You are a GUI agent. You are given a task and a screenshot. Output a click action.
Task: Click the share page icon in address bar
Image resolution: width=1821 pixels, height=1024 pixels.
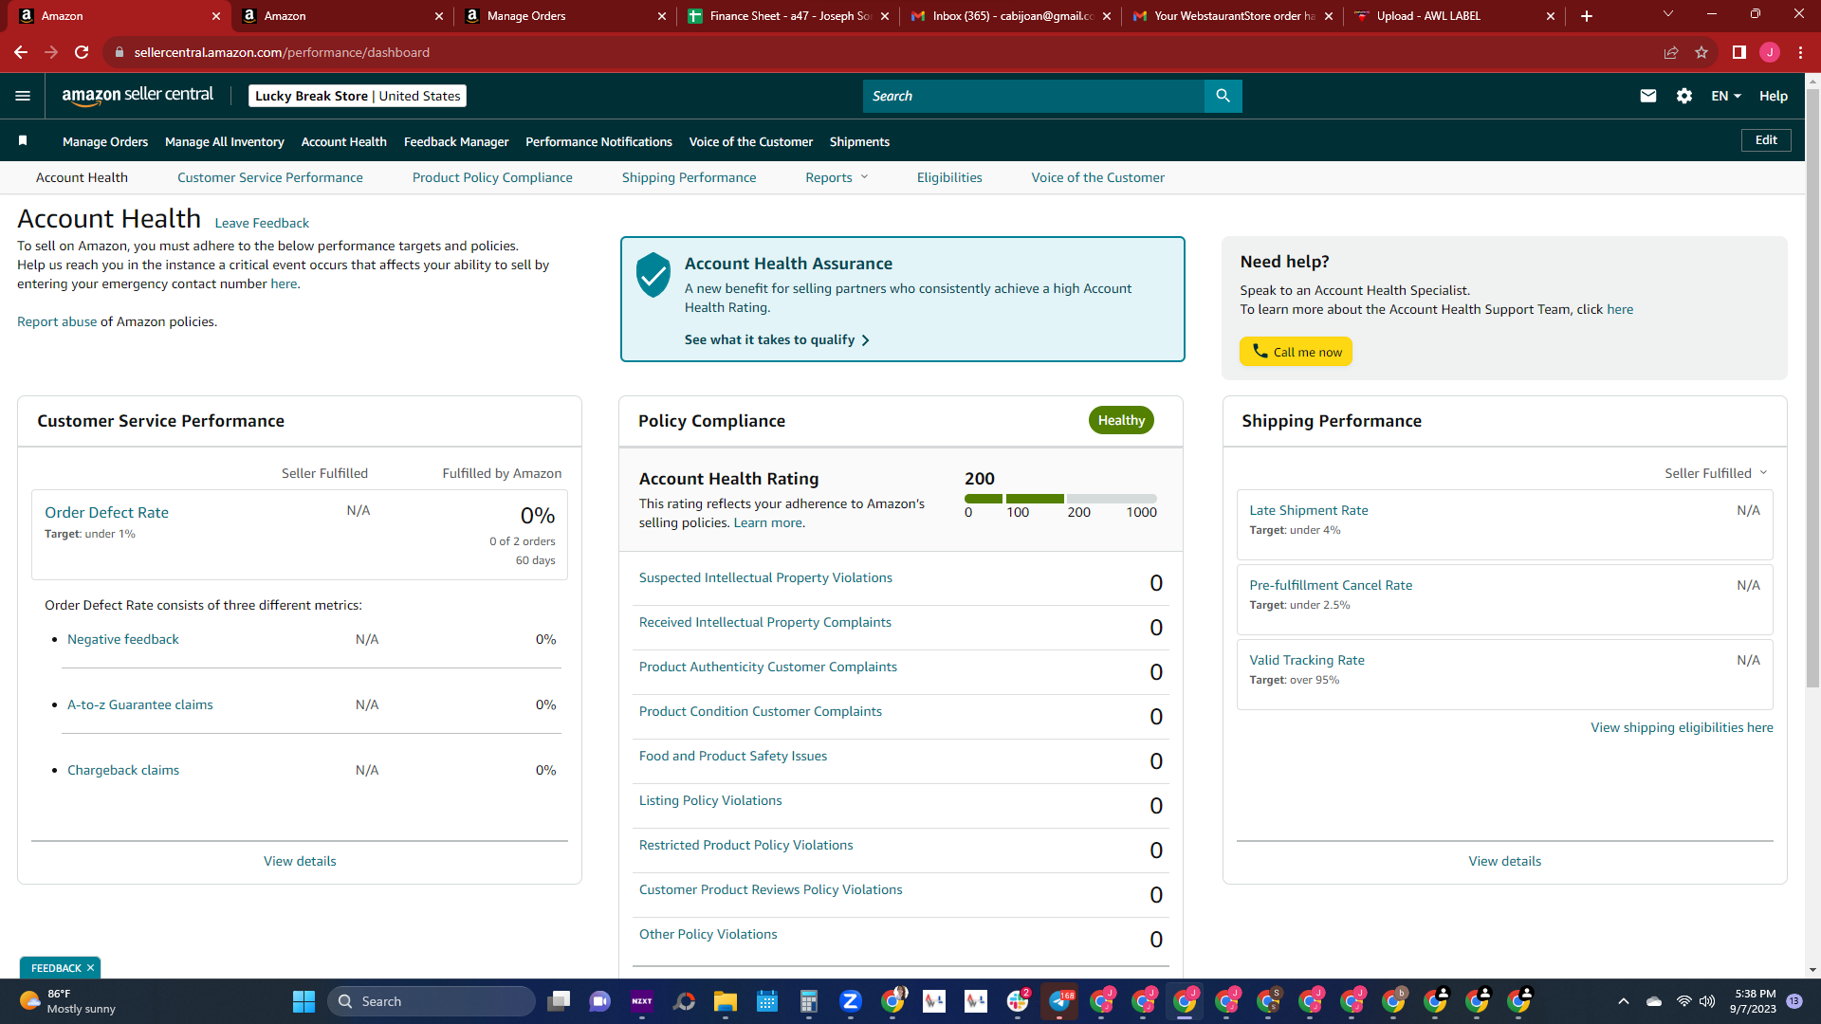pos(1671,52)
